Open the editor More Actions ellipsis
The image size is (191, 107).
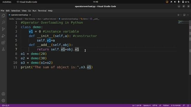click(188, 15)
